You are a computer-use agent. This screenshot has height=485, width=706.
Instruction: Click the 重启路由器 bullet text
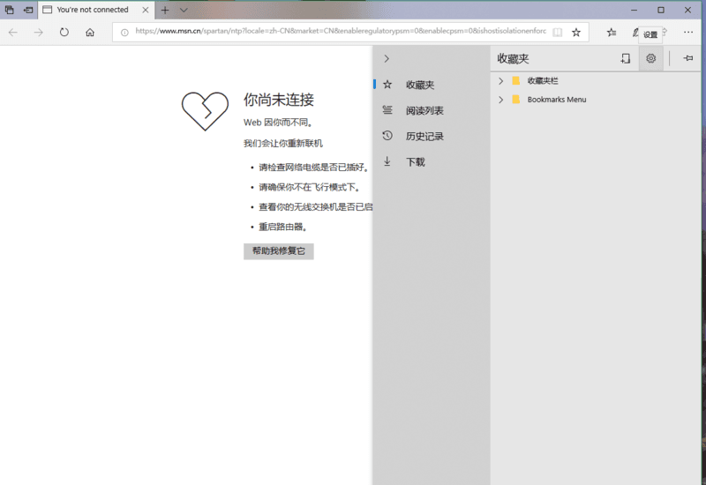click(282, 227)
